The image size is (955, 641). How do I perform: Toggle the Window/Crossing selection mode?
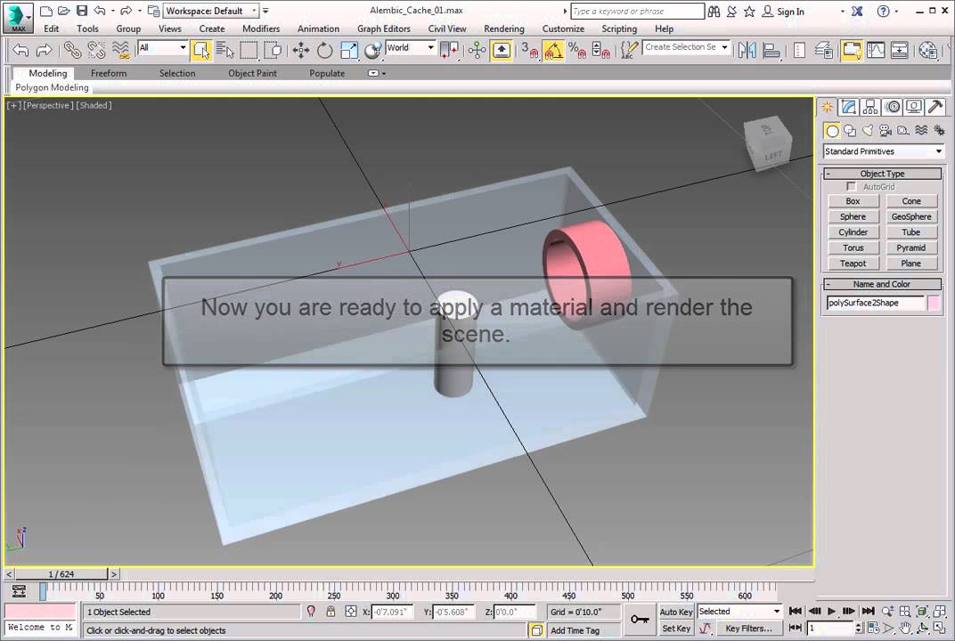point(273,50)
